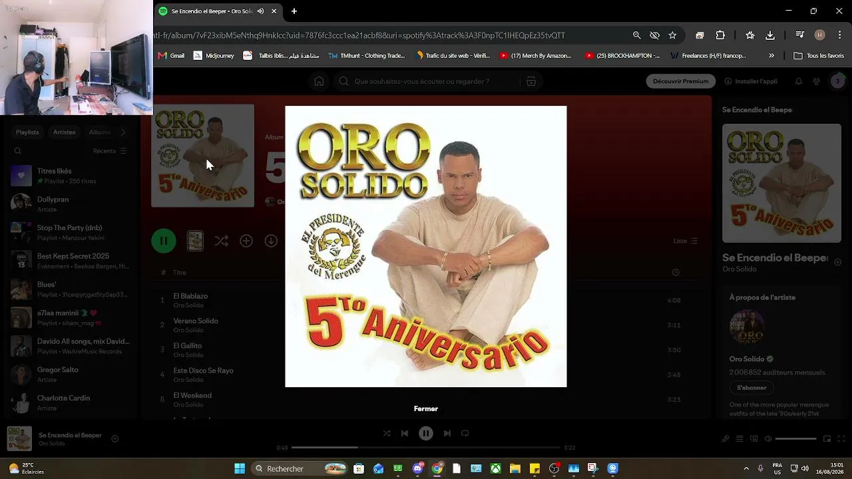Bookmark this page with the star icon

tap(672, 35)
